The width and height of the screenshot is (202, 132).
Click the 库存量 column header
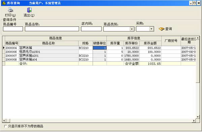pos(115,43)
